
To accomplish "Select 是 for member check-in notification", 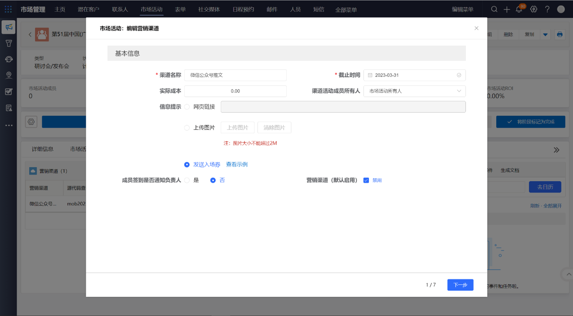I will pos(187,180).
